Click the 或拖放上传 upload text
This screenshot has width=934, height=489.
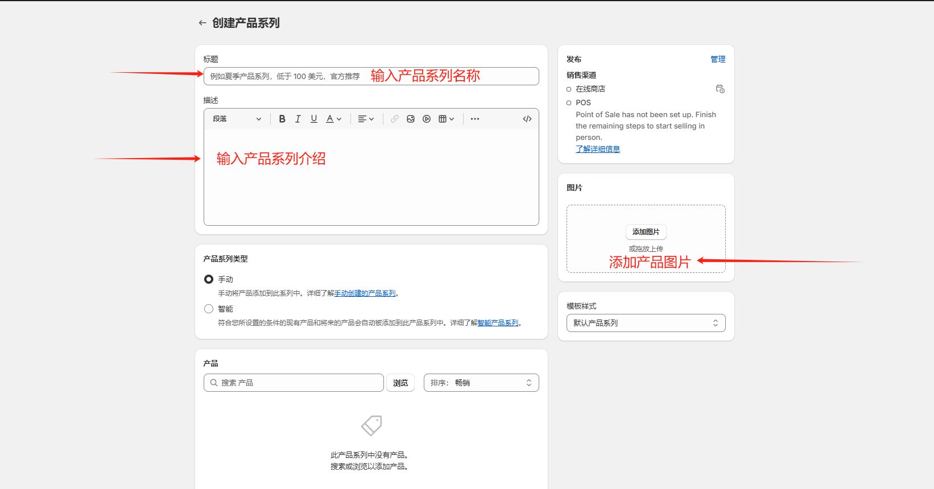coord(646,249)
